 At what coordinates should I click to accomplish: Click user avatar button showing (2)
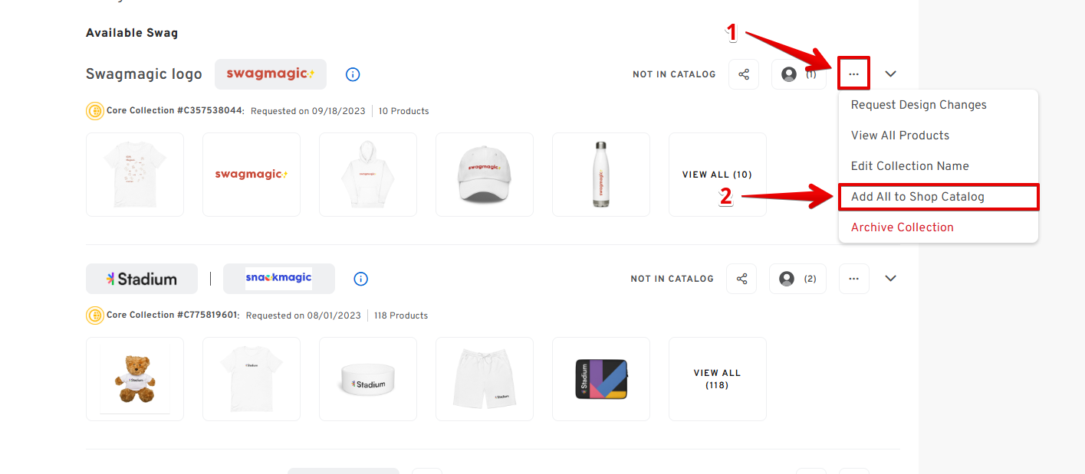797,279
